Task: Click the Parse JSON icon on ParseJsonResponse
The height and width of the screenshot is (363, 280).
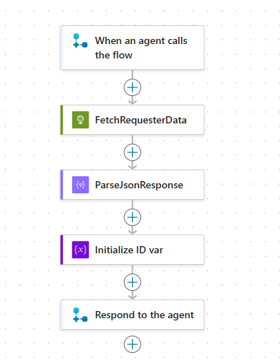Action: tap(80, 185)
